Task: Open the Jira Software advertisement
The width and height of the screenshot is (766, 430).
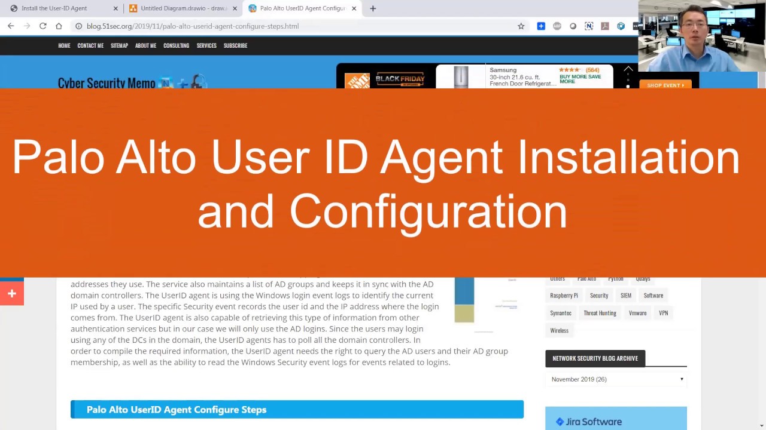Action: point(616,418)
